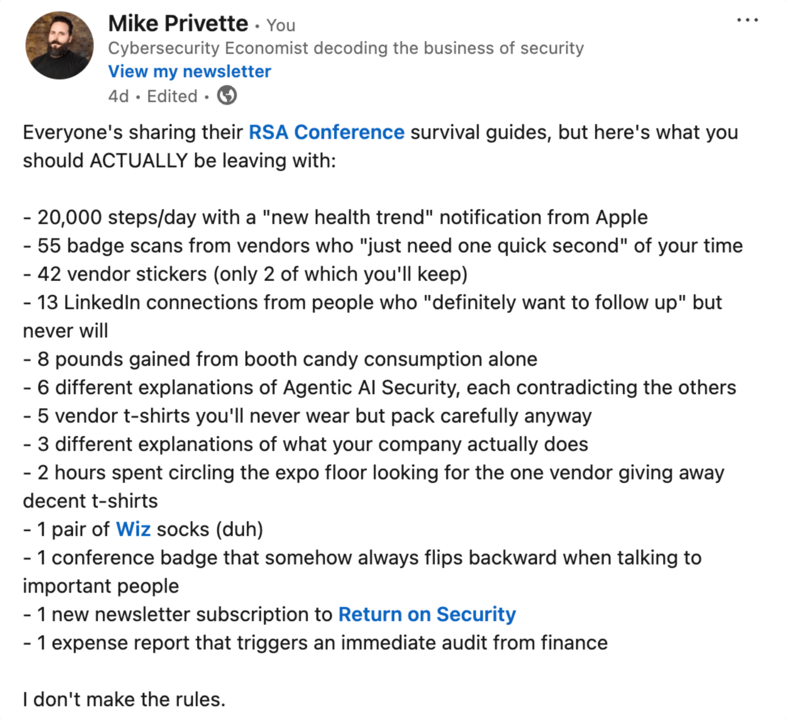Open the three-dot post options menu
The width and height of the screenshot is (786, 719).
(747, 20)
